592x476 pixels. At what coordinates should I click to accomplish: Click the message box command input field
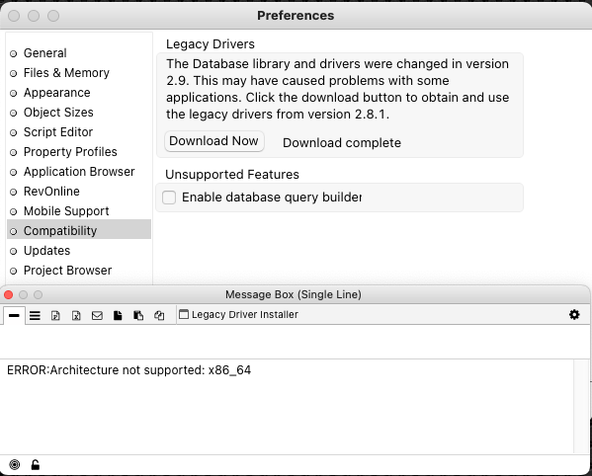295,342
